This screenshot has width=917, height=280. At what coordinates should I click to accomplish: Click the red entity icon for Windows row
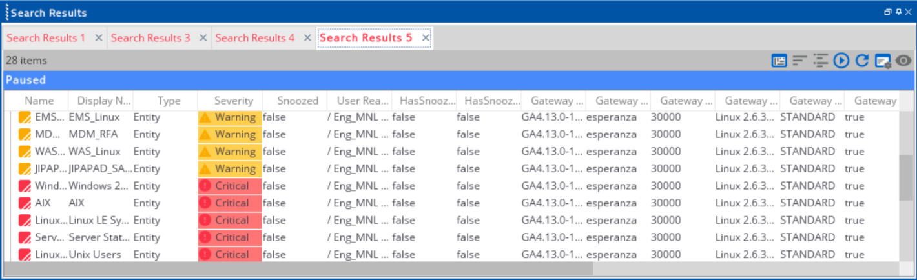coord(25,186)
